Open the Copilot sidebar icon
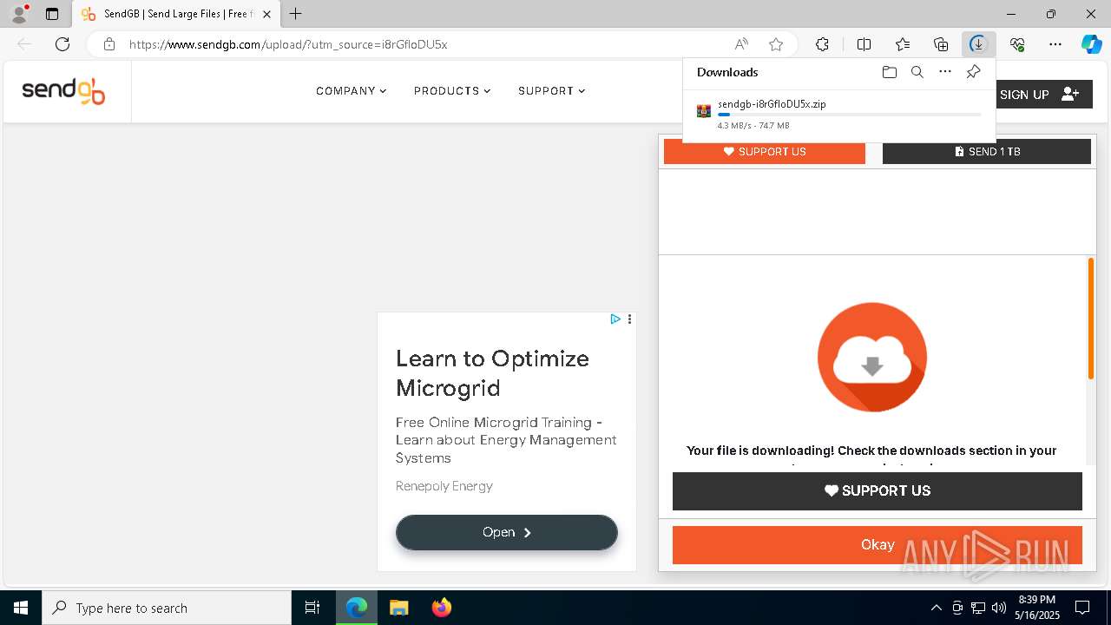1111x625 pixels. [1091, 44]
